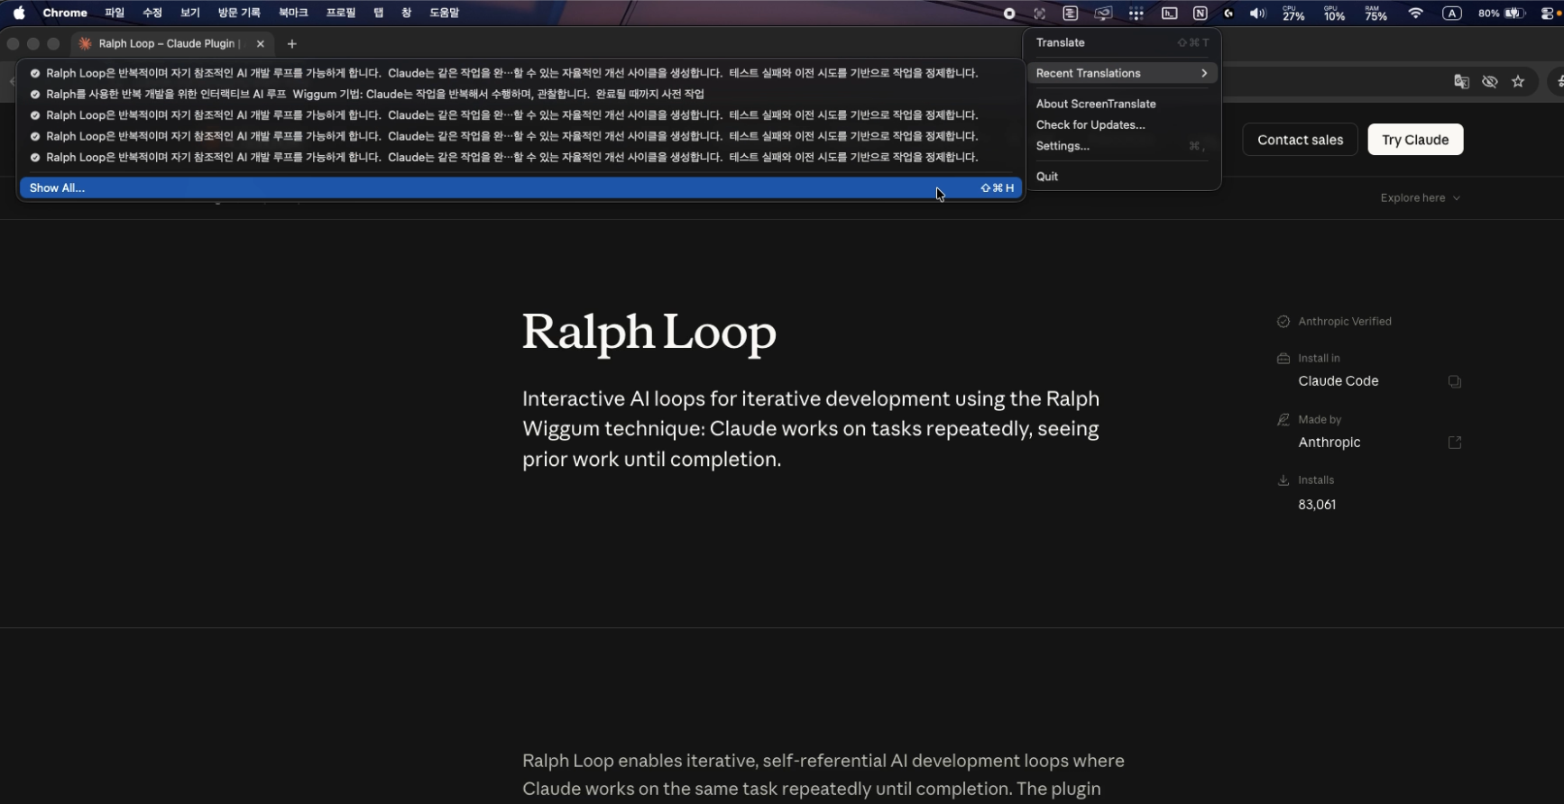Expand the Recent Translations submenu arrow
The width and height of the screenshot is (1564, 804).
pos(1204,73)
